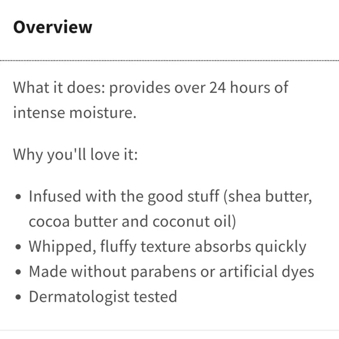
Task: Click the word 'provides' in first paragraph
Action: 140,88
